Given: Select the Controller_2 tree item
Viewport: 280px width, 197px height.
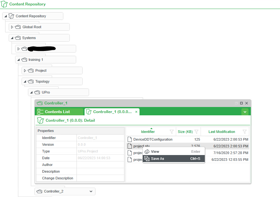Looking at the screenshot, I should point(65,192).
